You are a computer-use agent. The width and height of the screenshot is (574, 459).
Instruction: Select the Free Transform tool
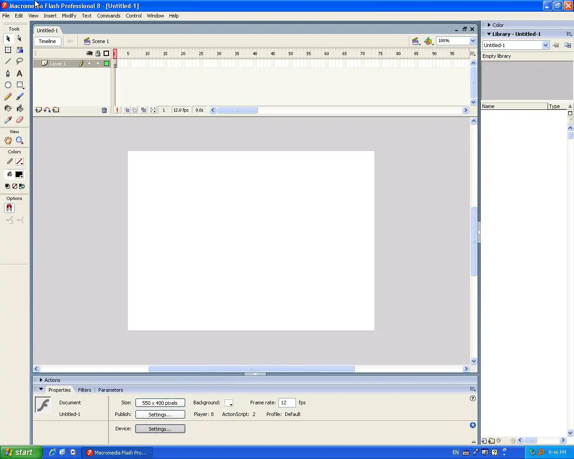point(8,50)
